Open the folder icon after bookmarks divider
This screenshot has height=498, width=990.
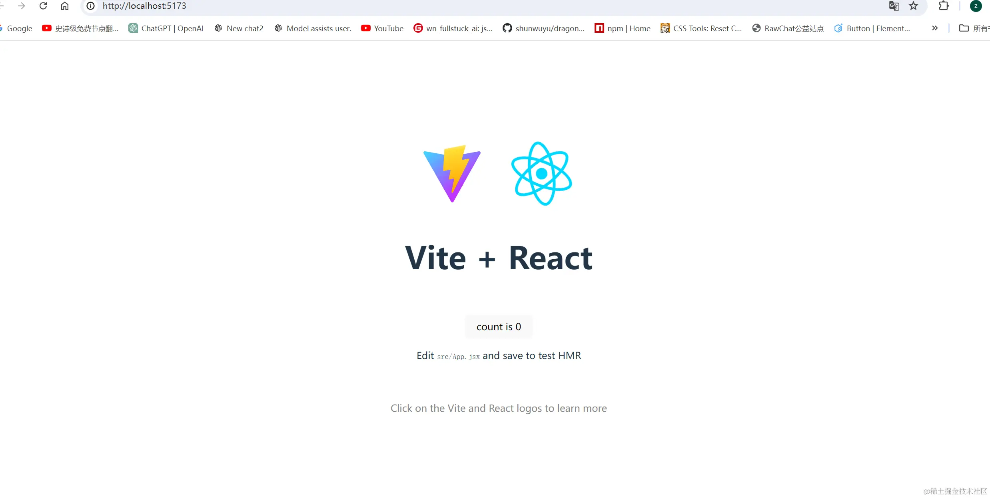[x=964, y=28]
